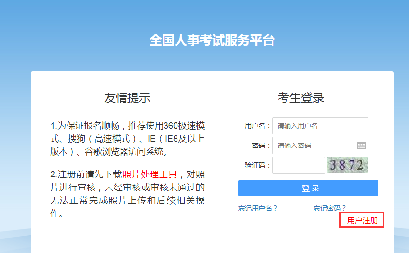The height and width of the screenshot is (253, 409).
Task: Go to 用户注册 registration link
Action: pyautogui.click(x=362, y=220)
